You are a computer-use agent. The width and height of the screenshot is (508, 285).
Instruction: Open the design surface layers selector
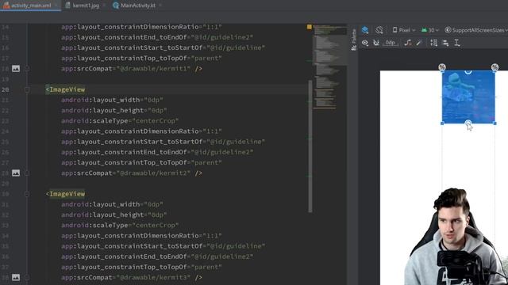coord(365,30)
